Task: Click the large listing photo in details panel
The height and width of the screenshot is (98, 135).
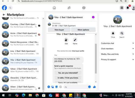Action: 117,19
